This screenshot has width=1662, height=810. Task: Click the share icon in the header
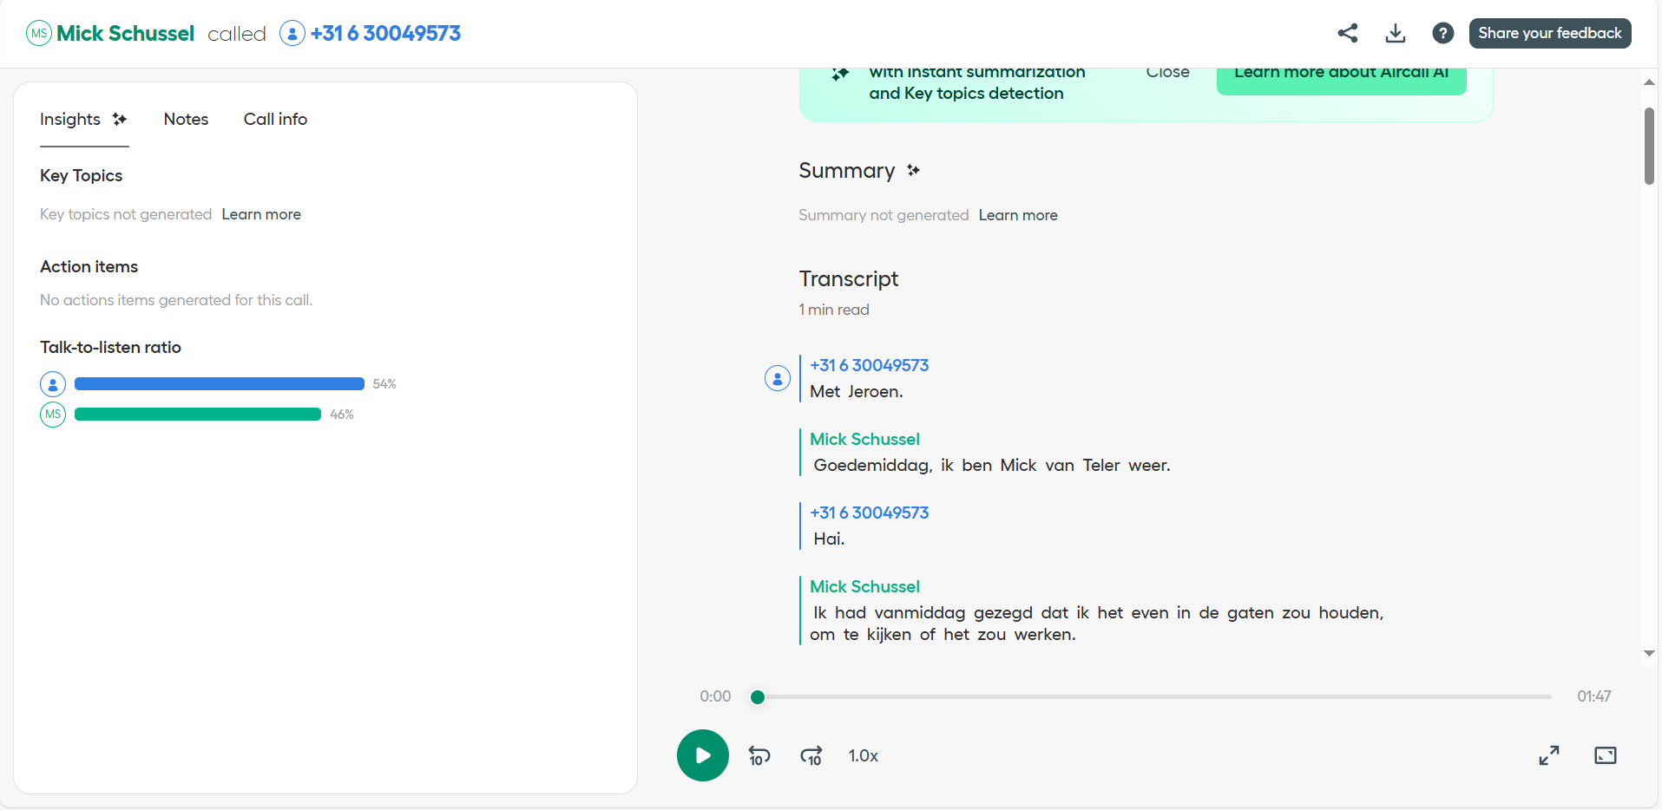tap(1347, 33)
